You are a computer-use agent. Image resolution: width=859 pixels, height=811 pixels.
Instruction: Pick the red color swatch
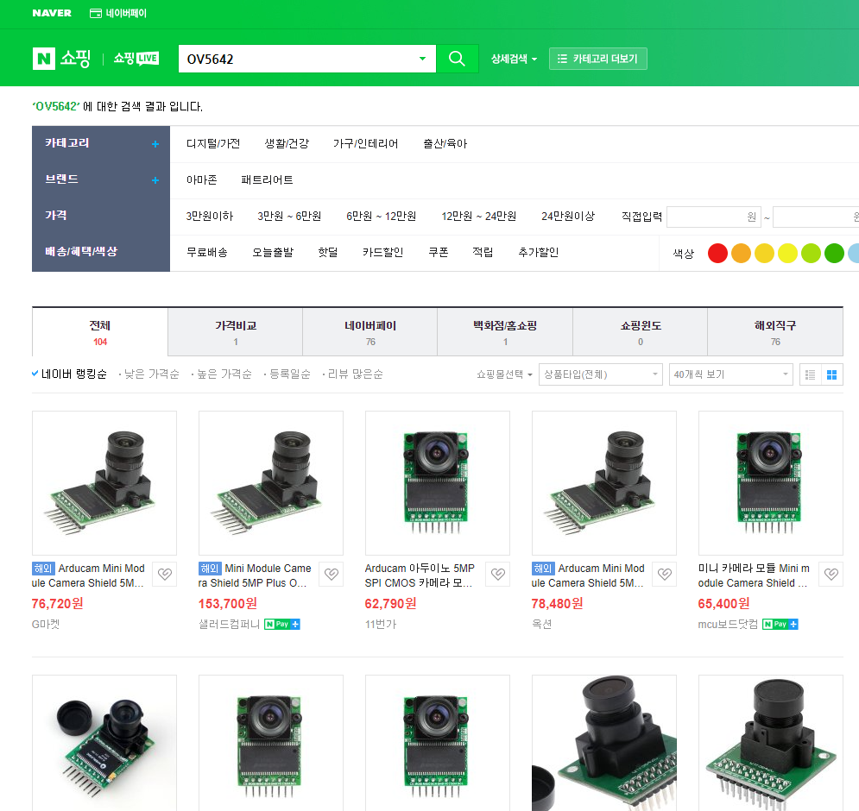[x=717, y=253]
